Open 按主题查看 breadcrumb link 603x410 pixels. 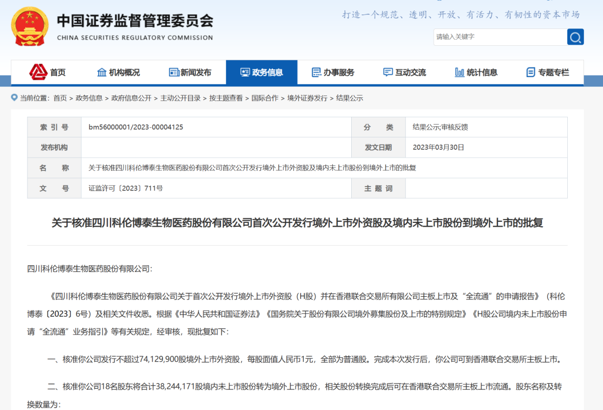[x=226, y=98]
